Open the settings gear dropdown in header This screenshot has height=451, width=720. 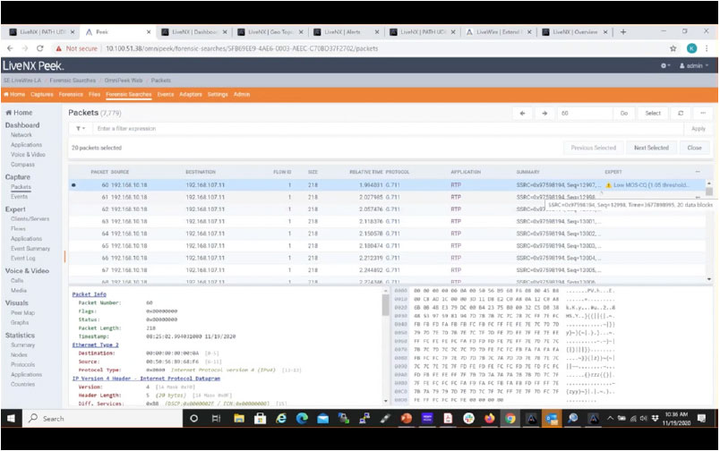[x=664, y=66]
